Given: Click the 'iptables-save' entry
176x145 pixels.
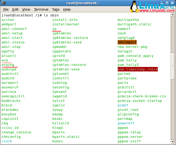Looking at the screenshot, I should [66, 69].
